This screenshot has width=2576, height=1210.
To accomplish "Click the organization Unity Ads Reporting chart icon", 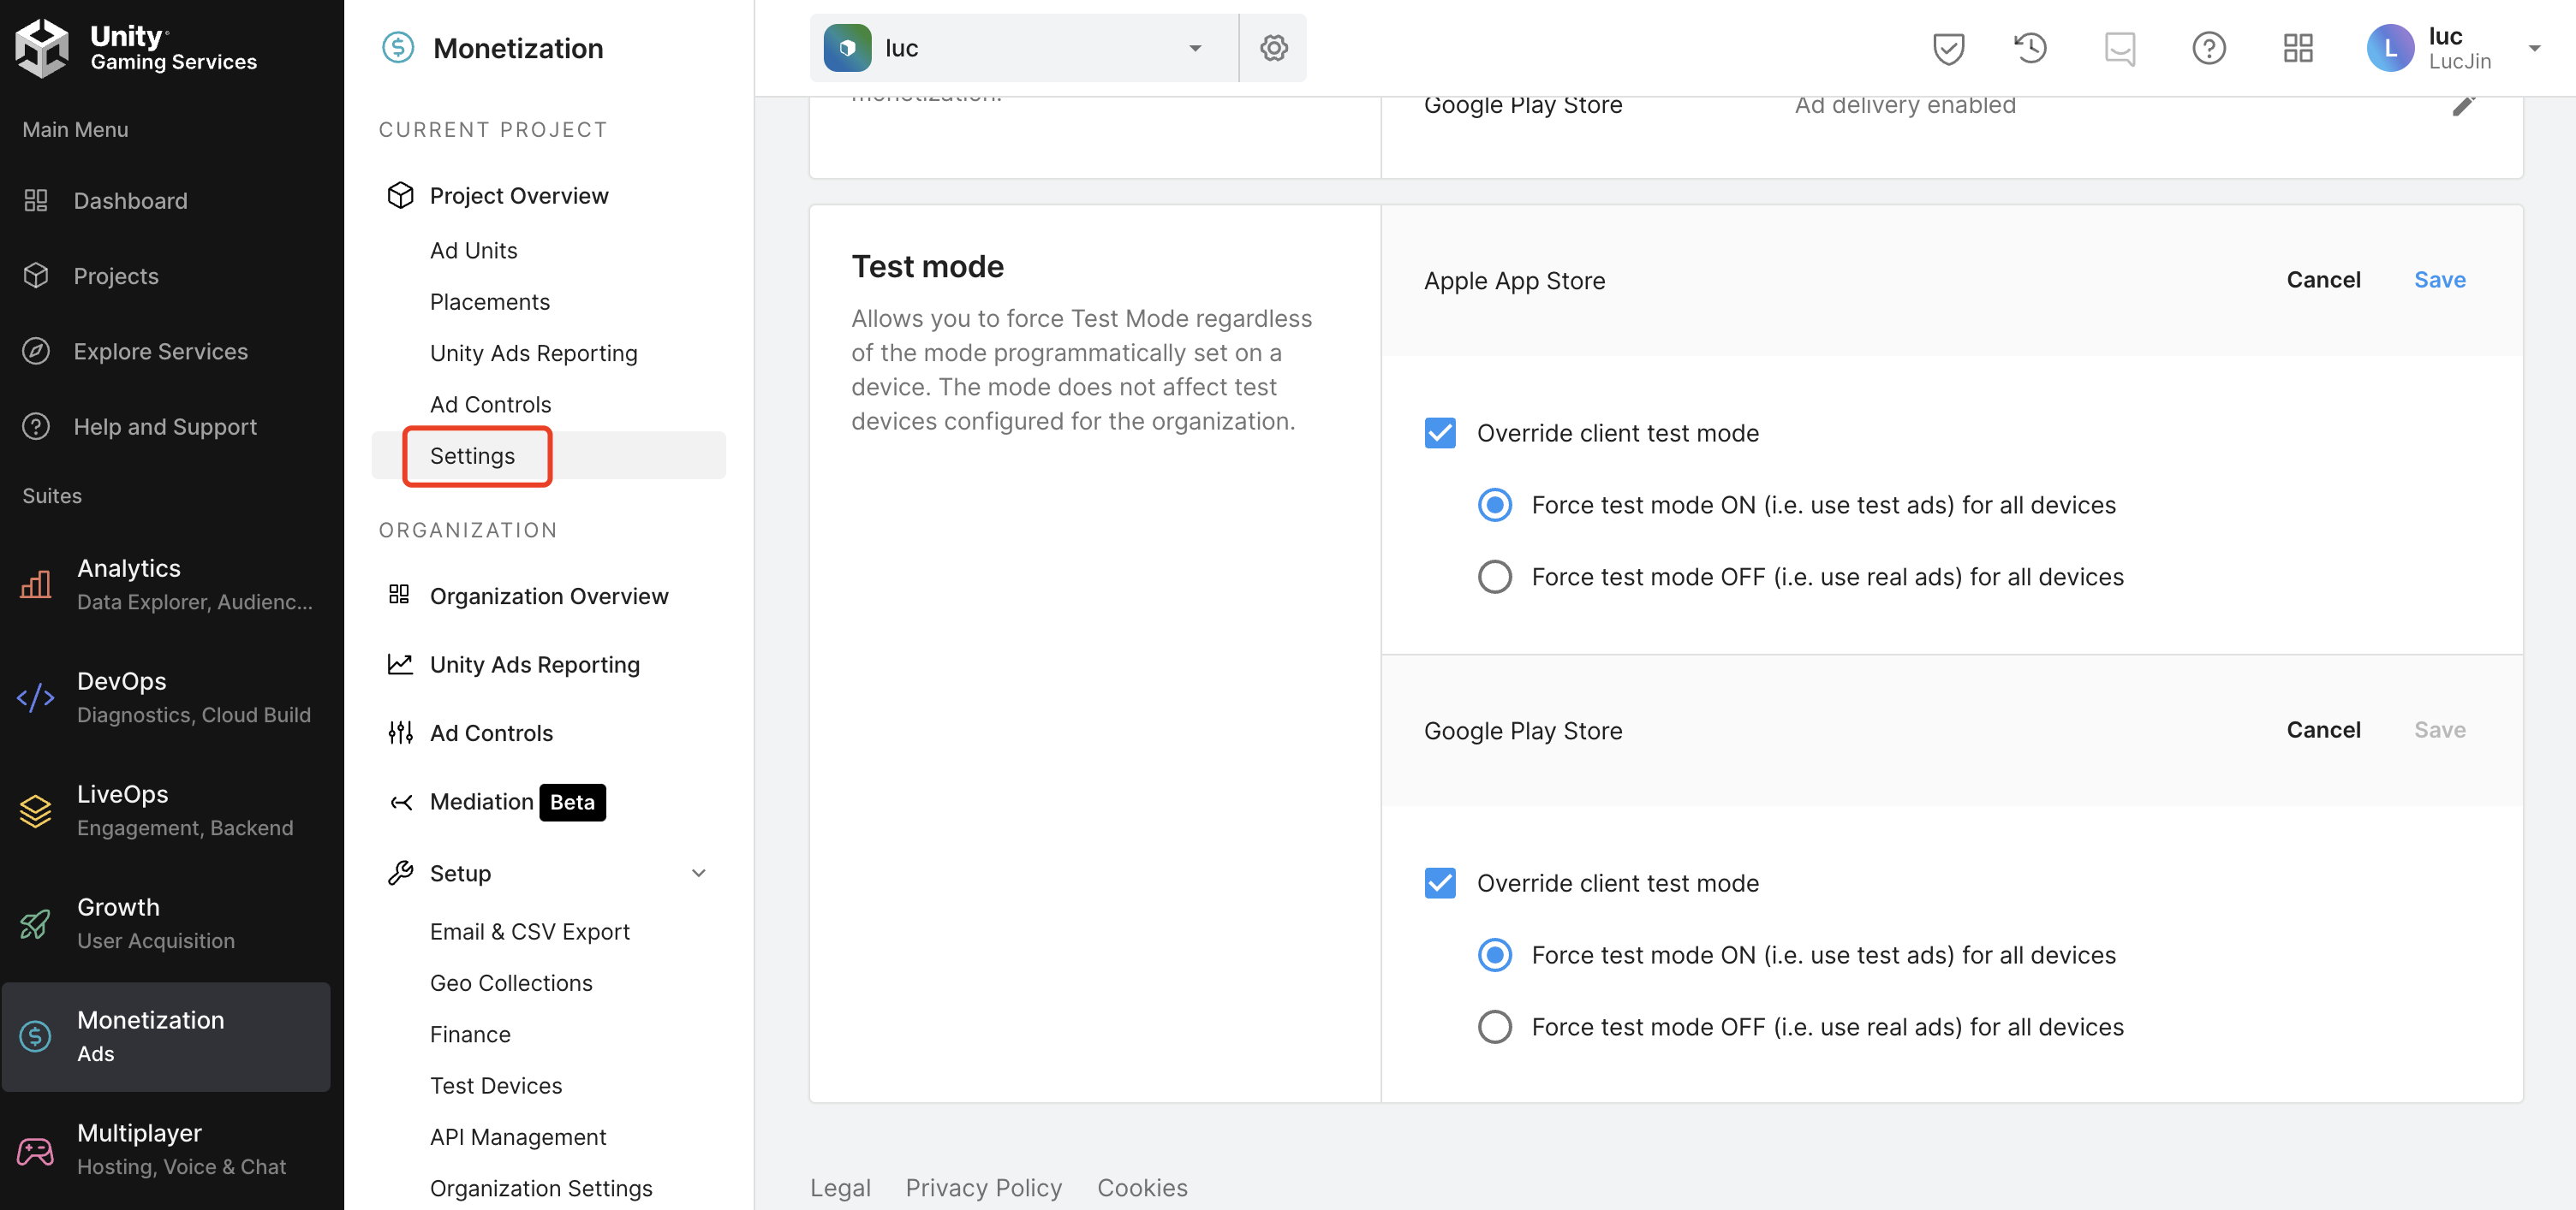I will 400,663.
